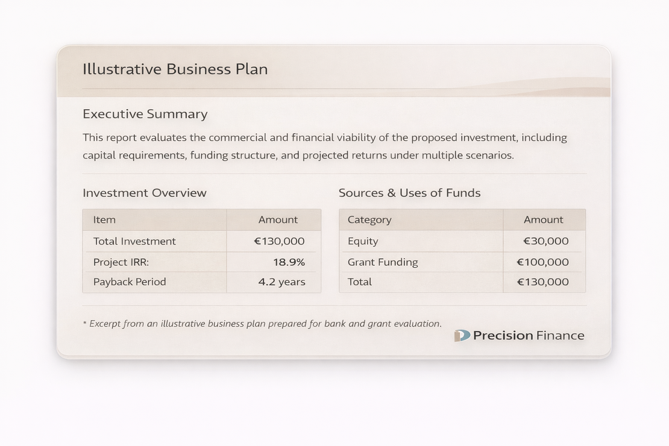Click the Investment Overview heading
The image size is (669, 446).
[x=145, y=193]
